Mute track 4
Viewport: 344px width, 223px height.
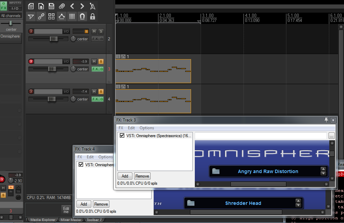94,91
